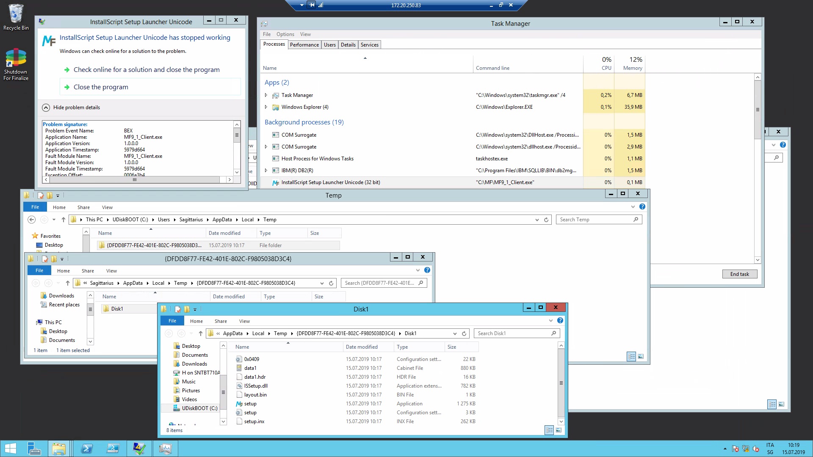
Task: Open File Explorer from the taskbar
Action: [x=59, y=449]
